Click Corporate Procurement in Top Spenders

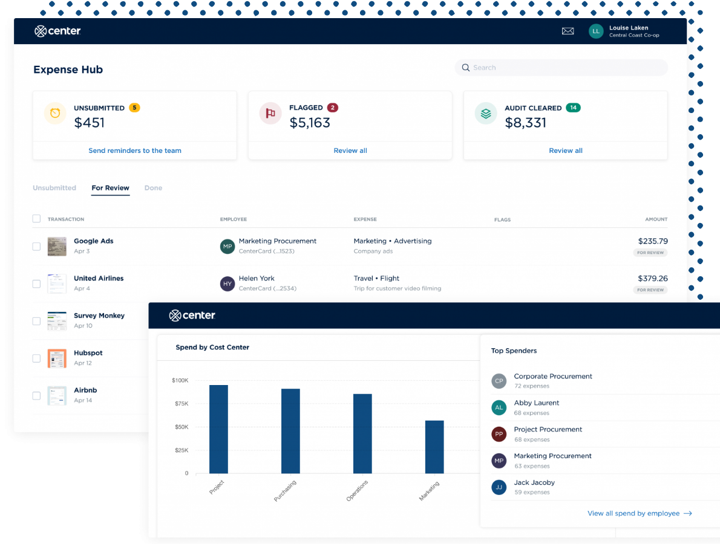tap(553, 376)
